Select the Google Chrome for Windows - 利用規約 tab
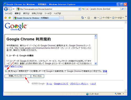This screenshot has width=131, height=100. coord(36,18)
